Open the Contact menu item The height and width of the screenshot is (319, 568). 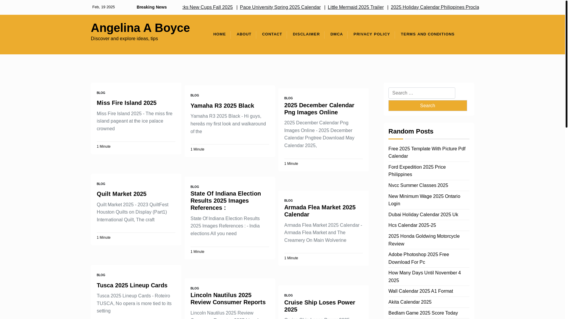click(x=272, y=34)
